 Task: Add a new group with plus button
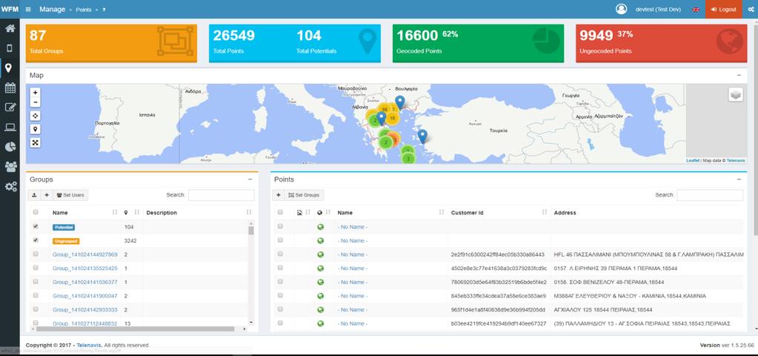point(47,195)
